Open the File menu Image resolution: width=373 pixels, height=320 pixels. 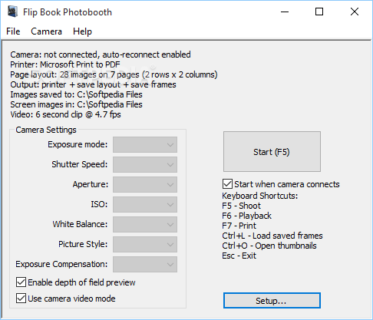coord(13,31)
